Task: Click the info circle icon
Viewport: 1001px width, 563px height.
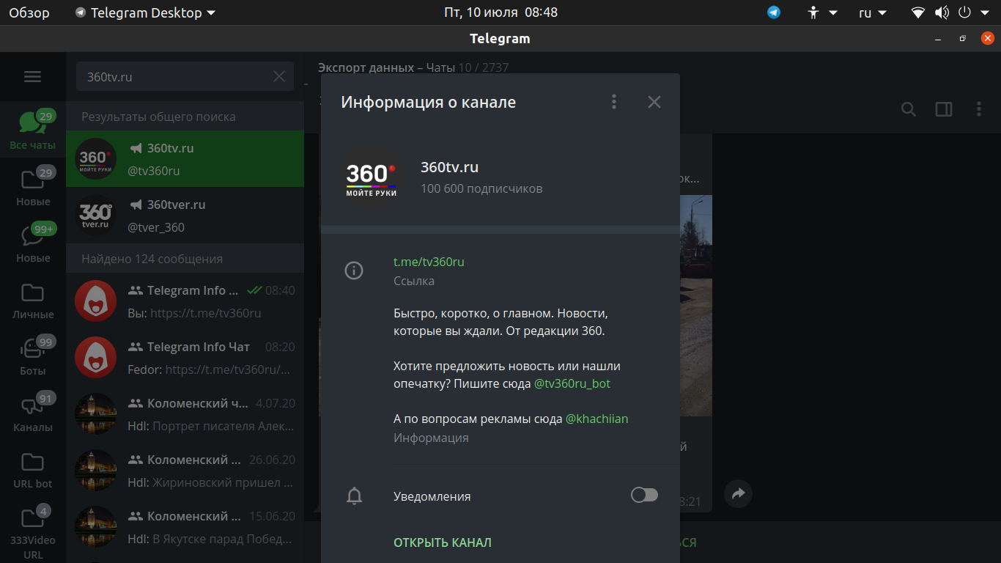Action: 354,271
